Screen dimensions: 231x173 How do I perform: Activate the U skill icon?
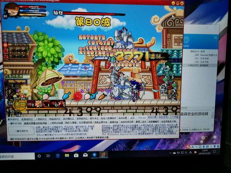point(38,103)
